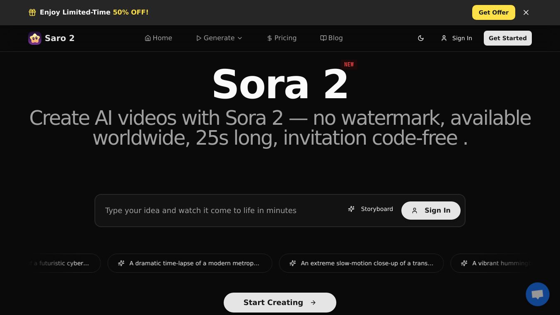Select the futuristic cyber prompt suggestion
The height and width of the screenshot is (315, 560).
(x=65, y=263)
